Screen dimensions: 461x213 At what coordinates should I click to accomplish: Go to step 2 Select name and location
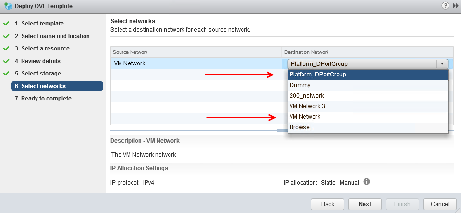pyautogui.click(x=52, y=36)
